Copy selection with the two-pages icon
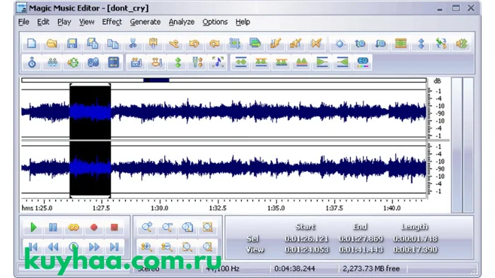Image resolution: width=495 pixels, height=278 pixels. (x=112, y=44)
